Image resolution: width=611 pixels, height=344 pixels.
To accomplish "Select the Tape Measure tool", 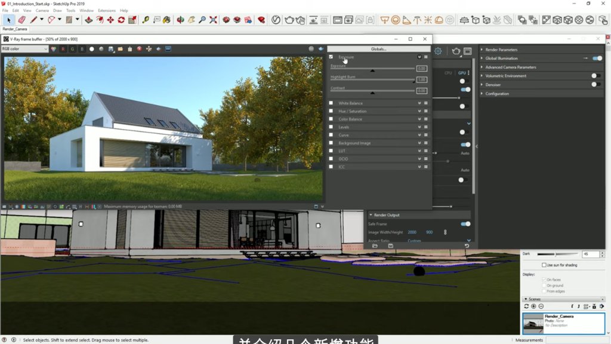I will point(146,20).
